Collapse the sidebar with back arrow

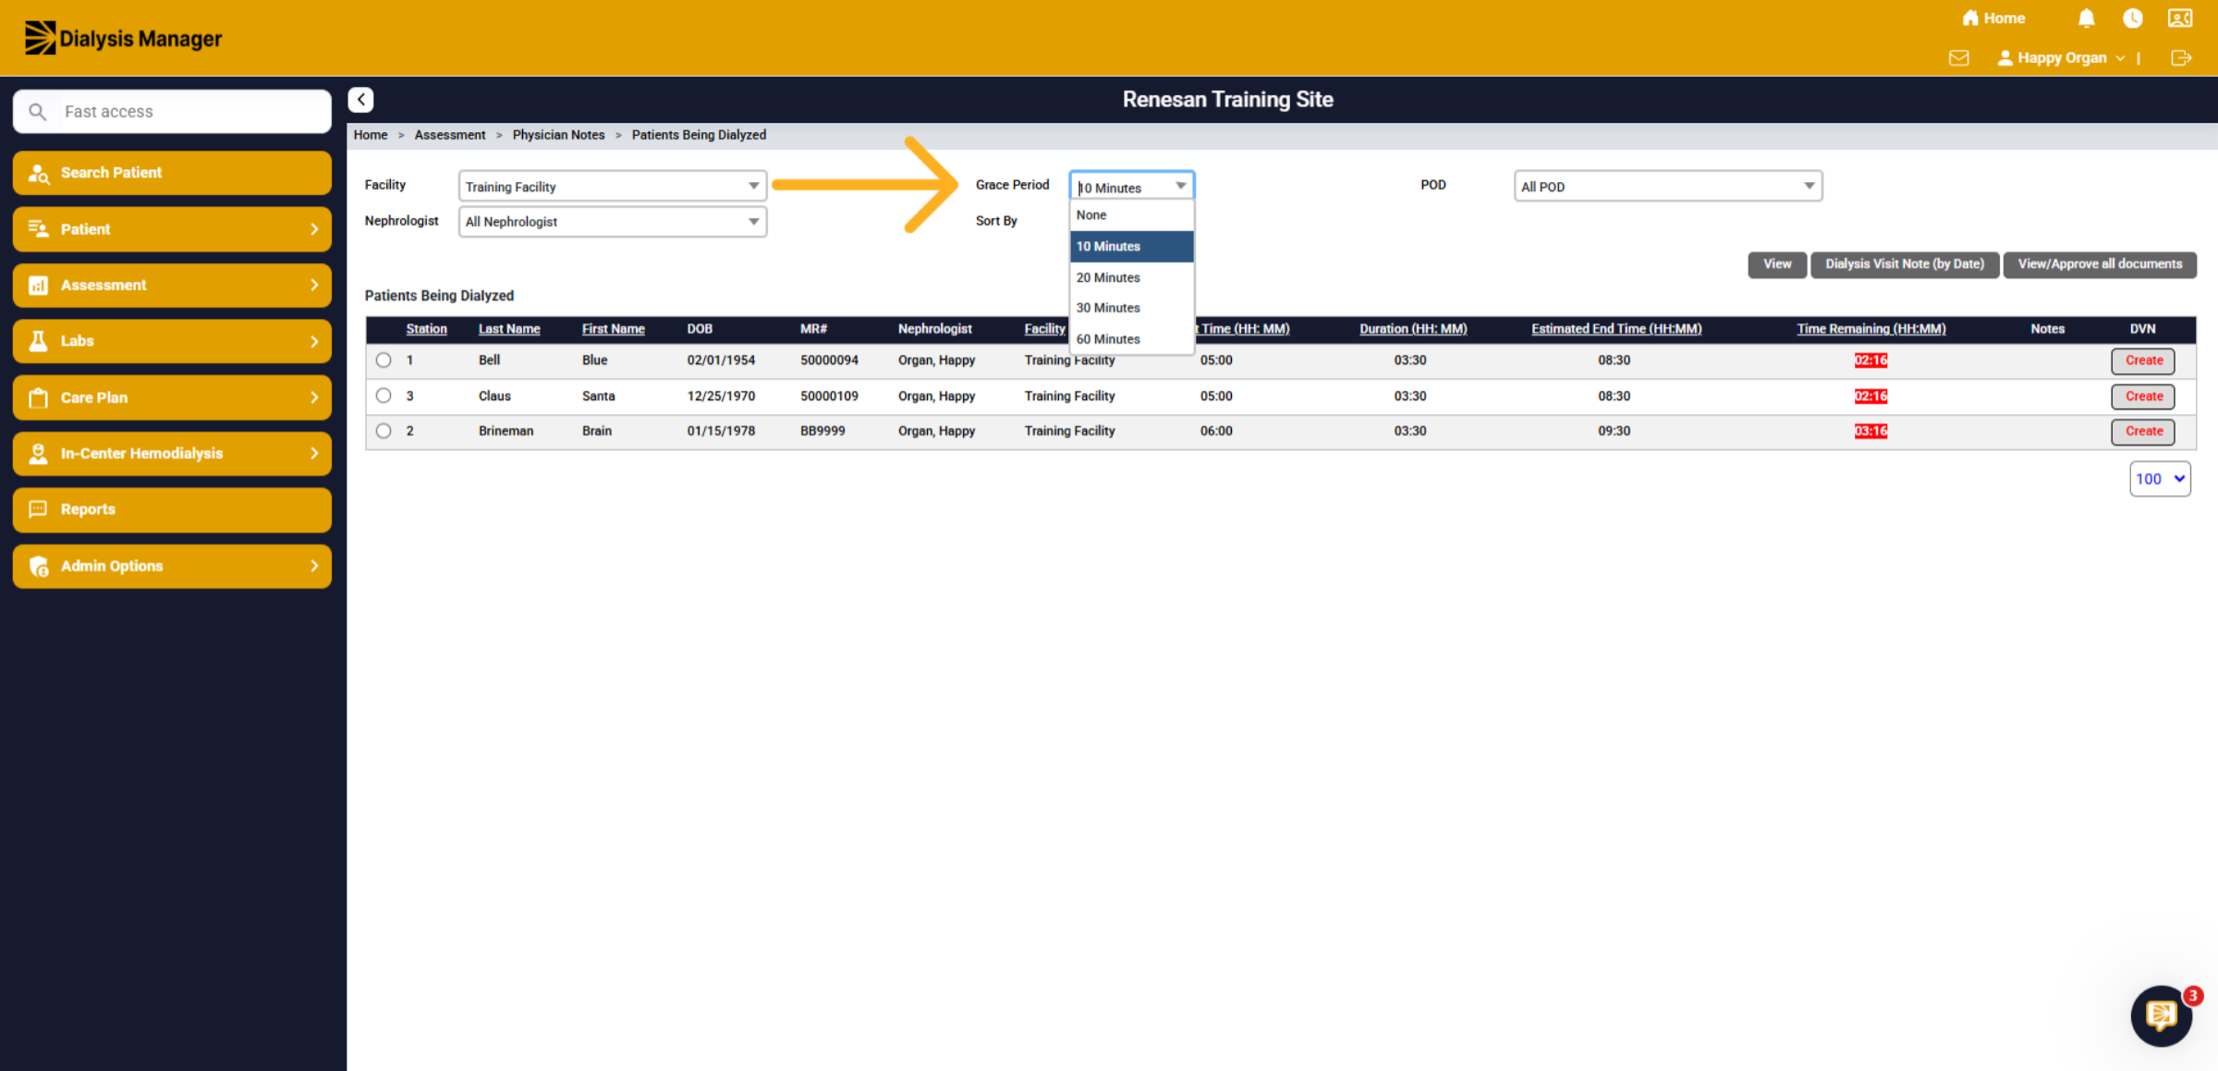tap(360, 100)
